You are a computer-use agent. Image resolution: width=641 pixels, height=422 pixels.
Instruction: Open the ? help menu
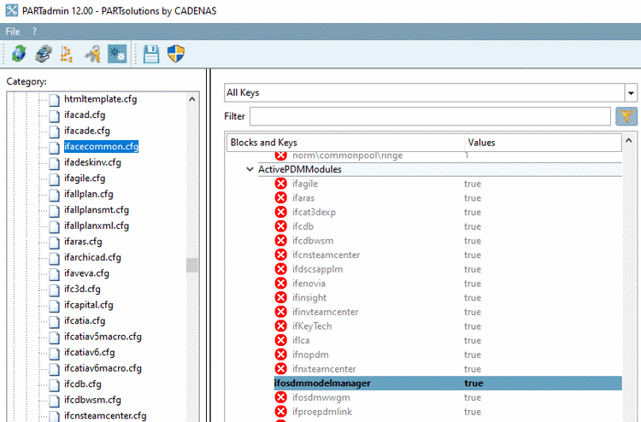click(x=34, y=32)
